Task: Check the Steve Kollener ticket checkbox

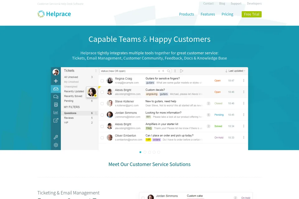Action: click(x=102, y=104)
